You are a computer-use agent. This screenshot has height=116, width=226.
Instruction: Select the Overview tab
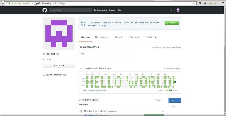(x=86, y=37)
